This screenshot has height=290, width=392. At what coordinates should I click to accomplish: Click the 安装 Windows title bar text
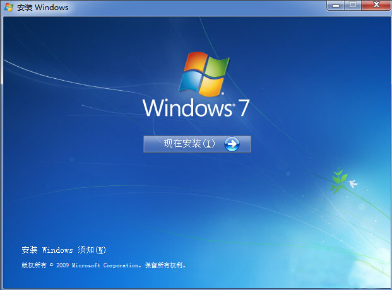coord(43,8)
